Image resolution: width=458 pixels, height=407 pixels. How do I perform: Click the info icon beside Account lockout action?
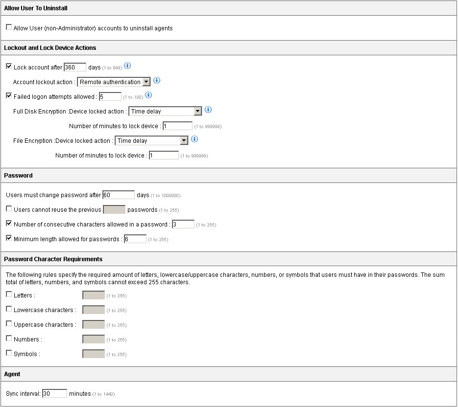click(157, 80)
